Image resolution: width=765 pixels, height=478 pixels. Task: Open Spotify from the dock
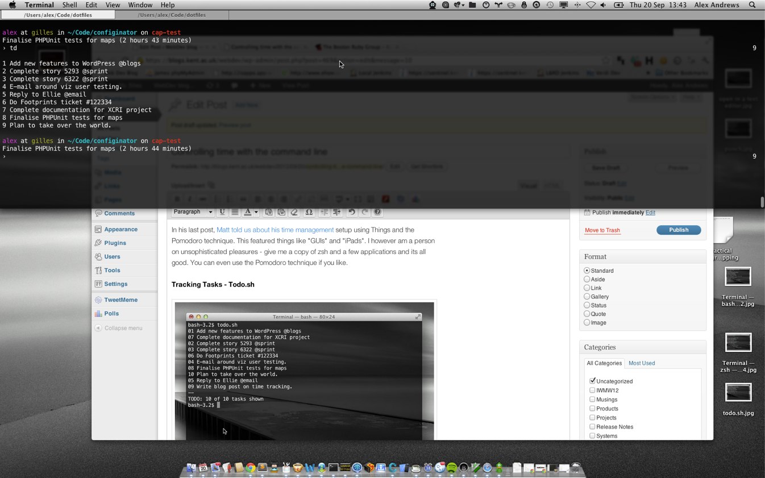pyautogui.click(x=452, y=468)
